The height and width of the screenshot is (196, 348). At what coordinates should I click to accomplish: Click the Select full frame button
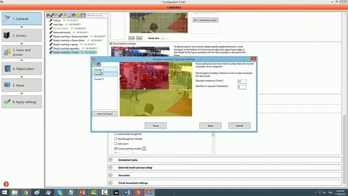pos(105,114)
